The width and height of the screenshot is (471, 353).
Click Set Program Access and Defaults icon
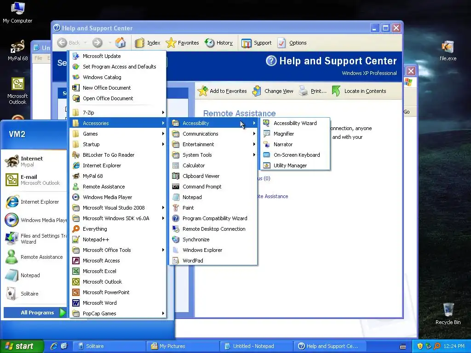pyautogui.click(x=76, y=67)
